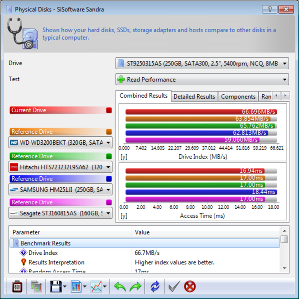Click the line graph icon
Screen dimensions: 299x299
click(96, 286)
